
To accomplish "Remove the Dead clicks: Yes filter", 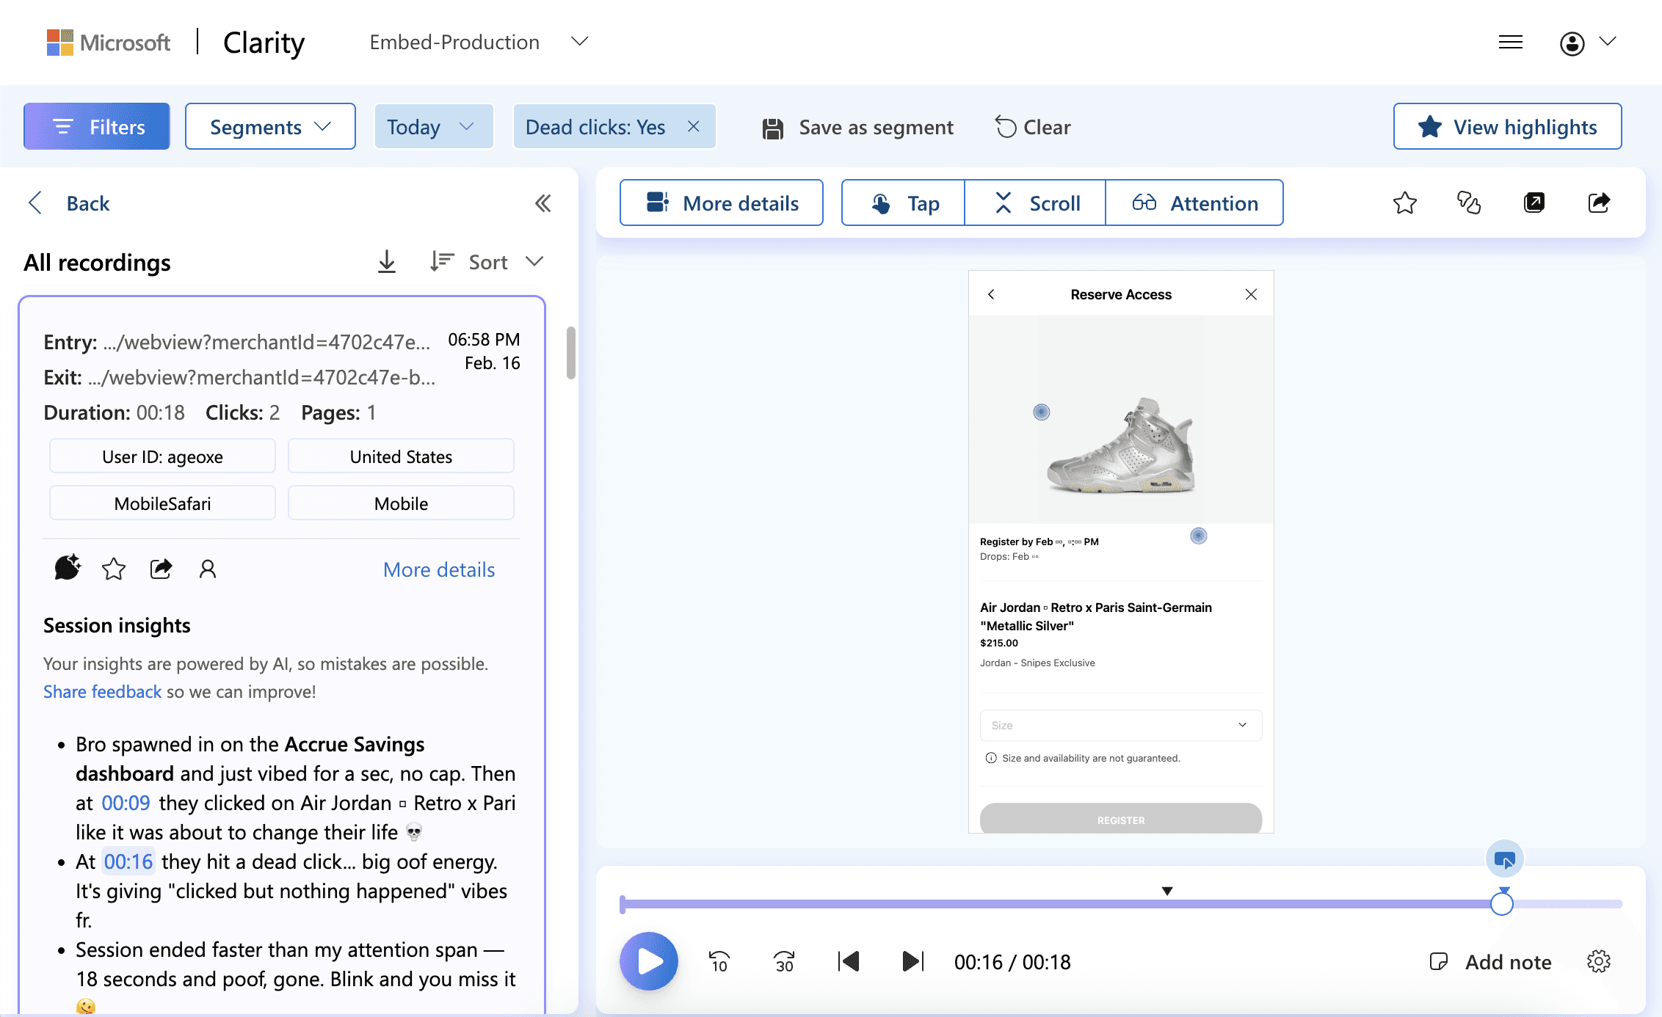I will 693,127.
